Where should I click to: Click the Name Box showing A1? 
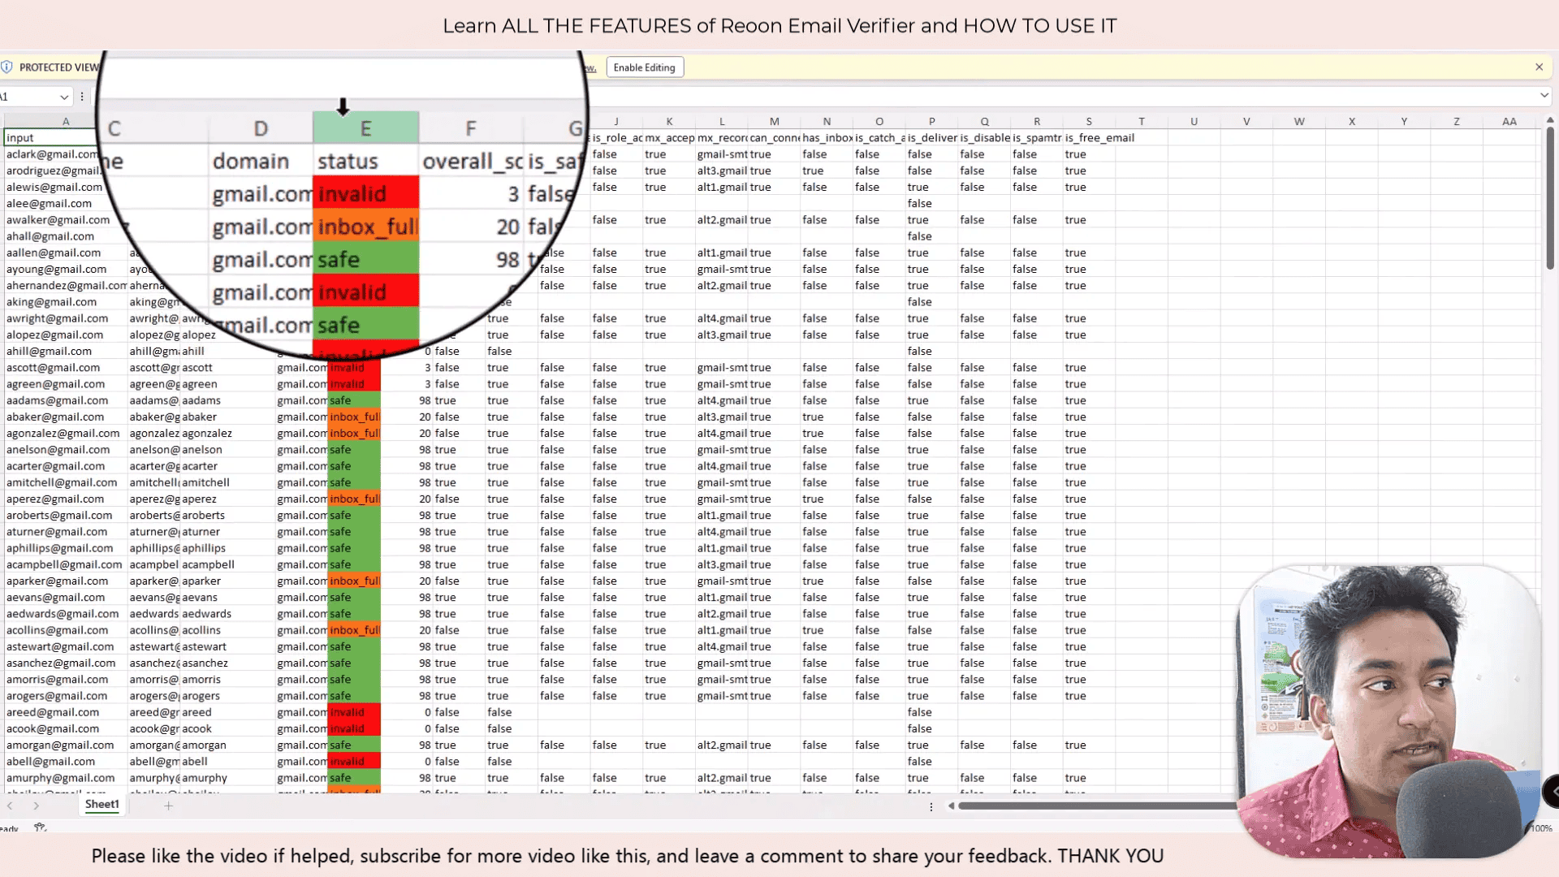pos(28,97)
